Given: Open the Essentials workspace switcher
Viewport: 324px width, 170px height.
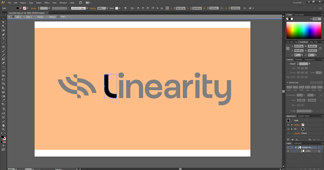Looking at the screenshot, I should [299, 3].
